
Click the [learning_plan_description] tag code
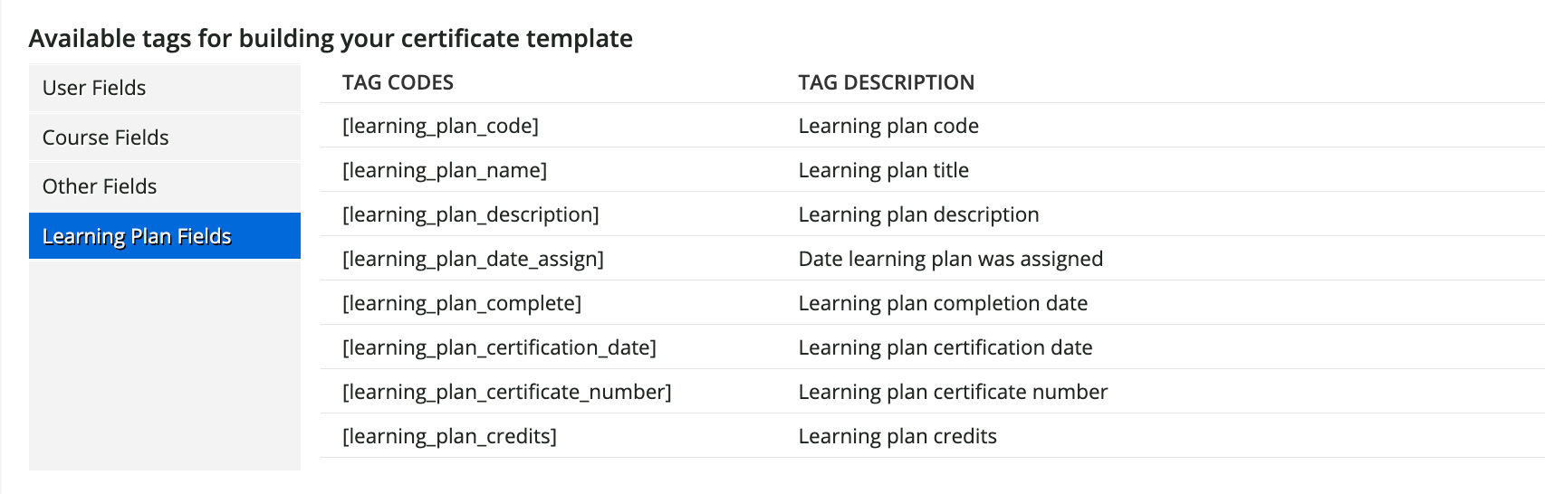[x=471, y=214]
